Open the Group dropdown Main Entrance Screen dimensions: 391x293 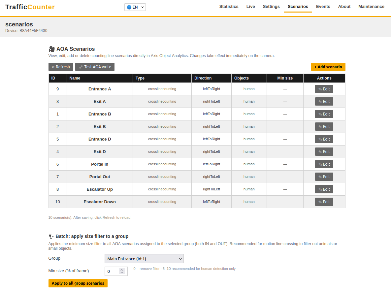tap(144, 259)
